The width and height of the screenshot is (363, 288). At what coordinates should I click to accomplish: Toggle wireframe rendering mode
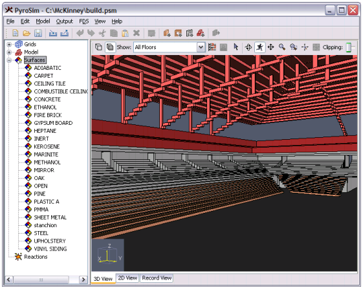98,47
